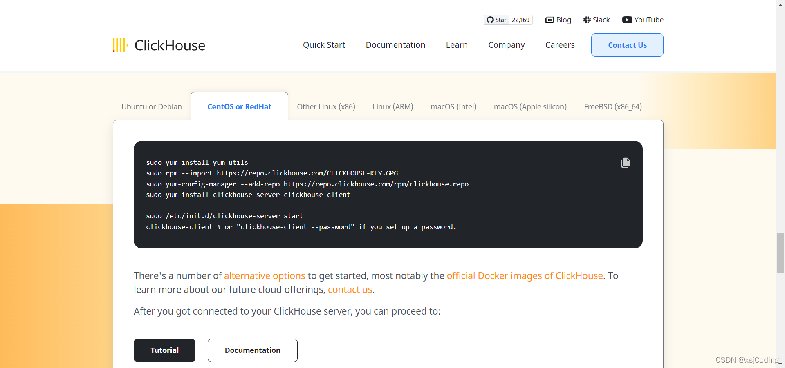Screen dimensions: 785x368
Task: Click the clickhouse-server start command line
Action: coord(224,216)
